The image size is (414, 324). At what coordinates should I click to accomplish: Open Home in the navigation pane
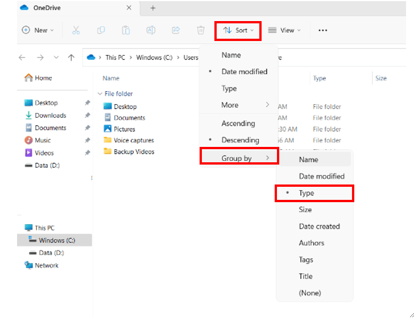[x=38, y=78]
